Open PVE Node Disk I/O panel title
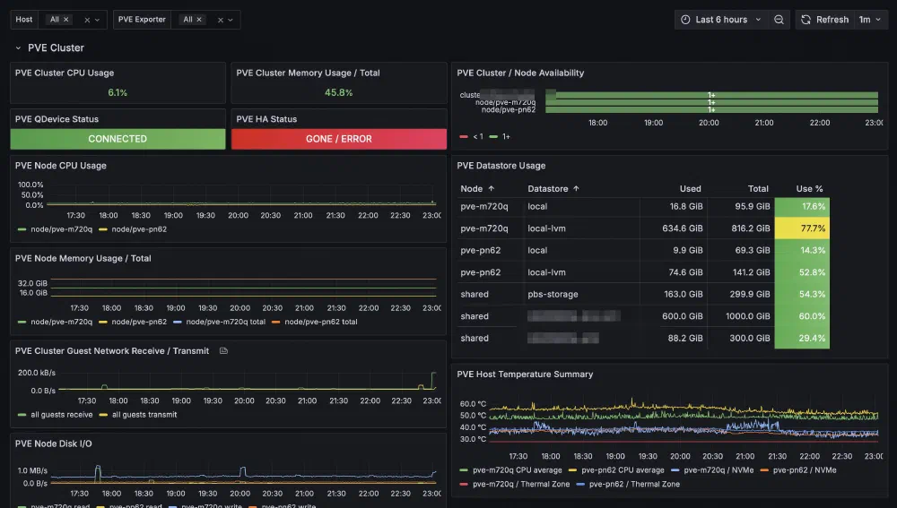 [53, 443]
